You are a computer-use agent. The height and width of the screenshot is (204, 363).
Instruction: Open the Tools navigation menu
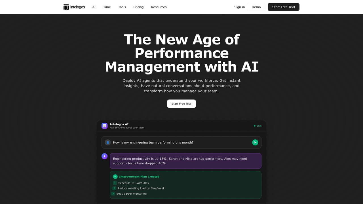122,7
